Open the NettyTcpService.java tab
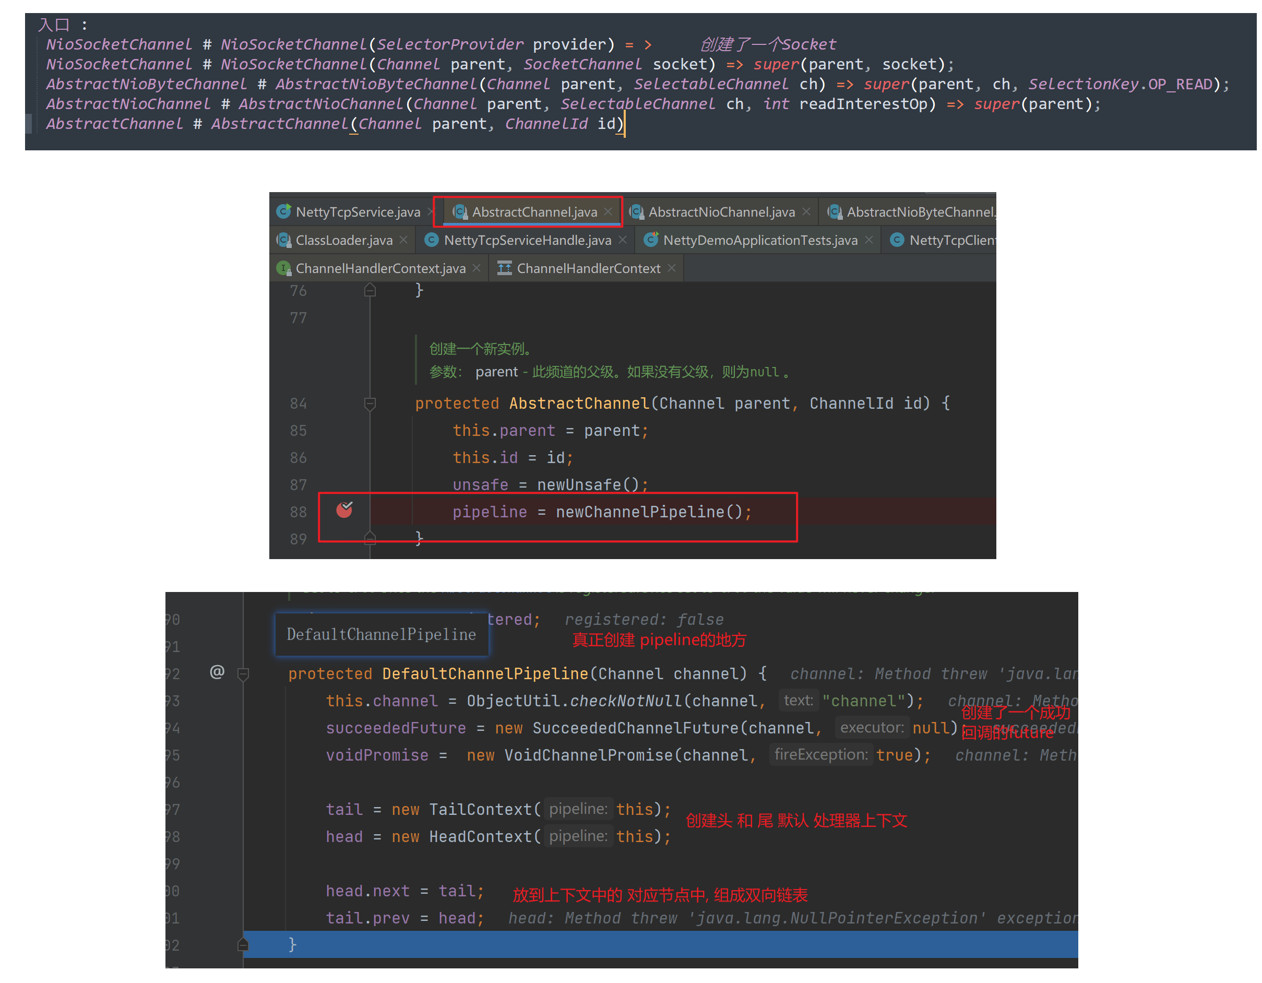Viewport: 1262px width, 983px height. [x=358, y=212]
